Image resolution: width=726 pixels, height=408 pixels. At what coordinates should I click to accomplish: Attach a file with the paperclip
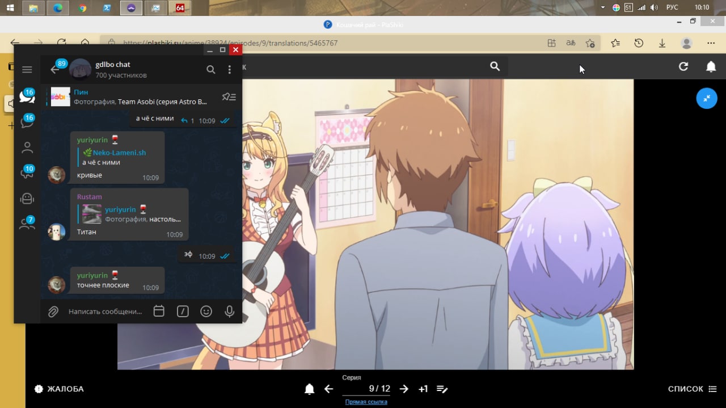[x=53, y=312]
